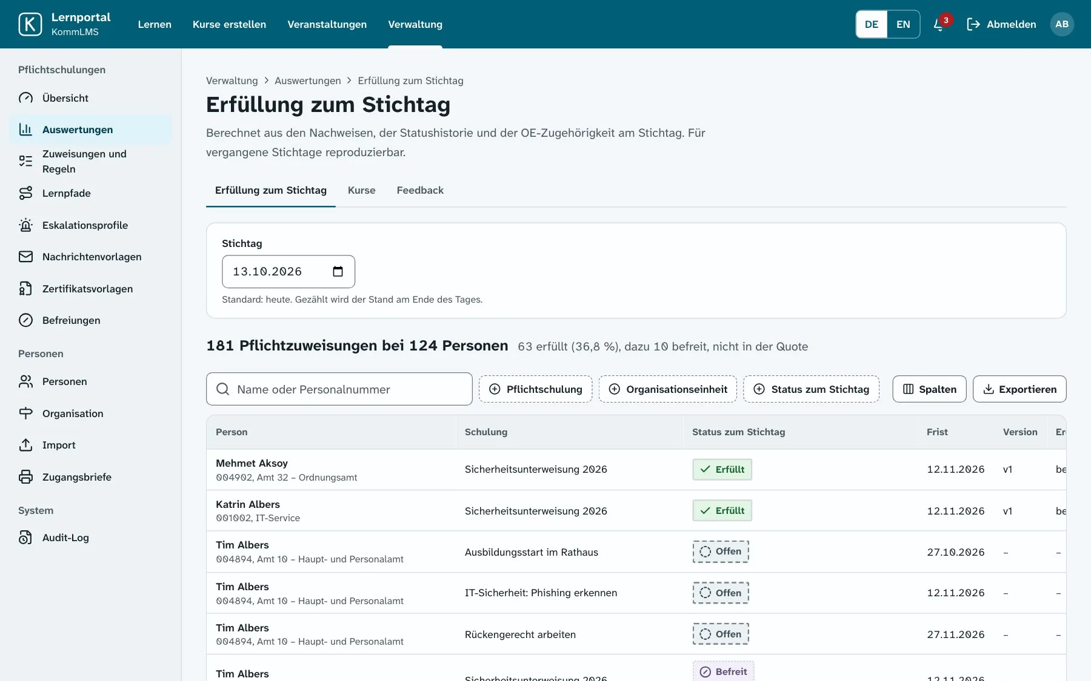Screen dimensions: 1091x681
Task: Switch to the Feedback tab
Action: 420,190
